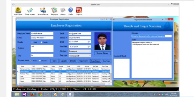Open the DOB date picker calendar
Screen dimensions: 194x97
pyautogui.click(x=89, y=42)
